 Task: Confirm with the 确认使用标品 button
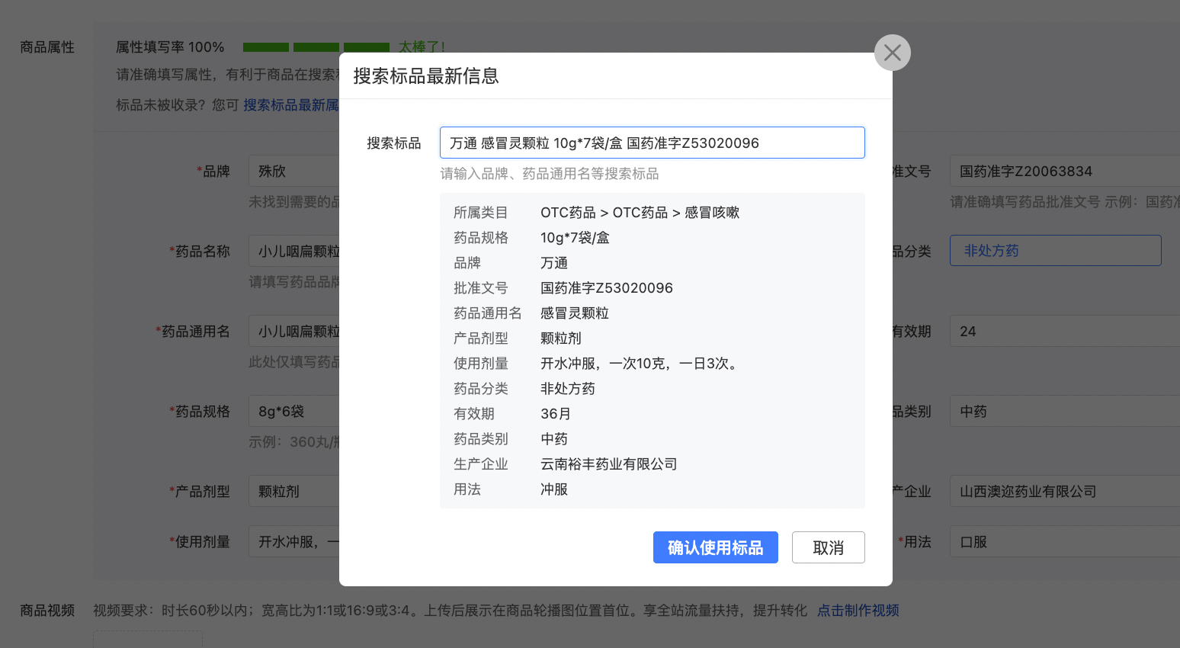click(716, 547)
